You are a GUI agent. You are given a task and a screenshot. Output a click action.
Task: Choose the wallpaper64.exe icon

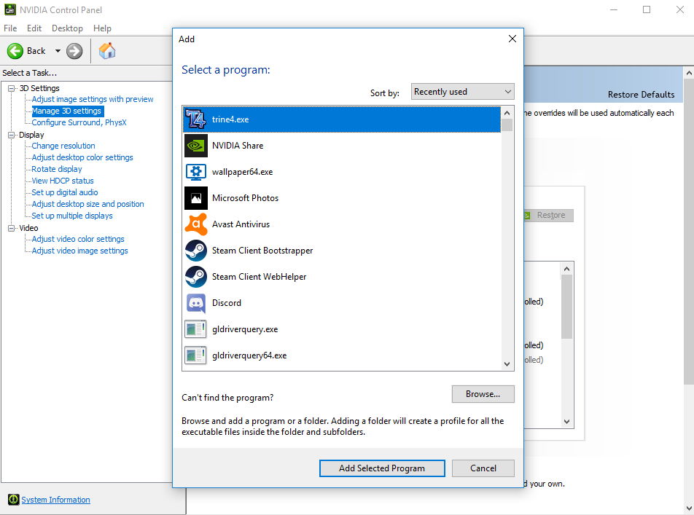(195, 172)
